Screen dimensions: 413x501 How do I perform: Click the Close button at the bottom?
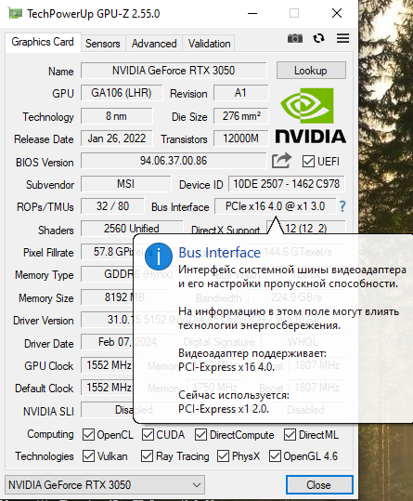(319, 484)
